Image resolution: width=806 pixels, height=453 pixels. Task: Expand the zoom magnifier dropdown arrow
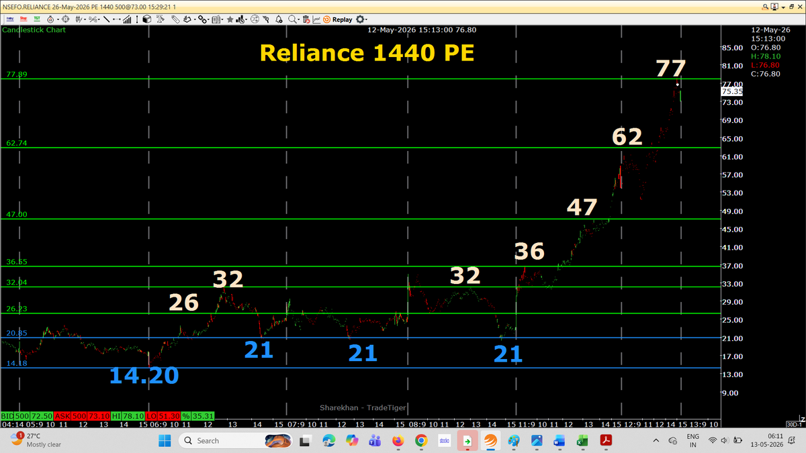[x=299, y=20]
